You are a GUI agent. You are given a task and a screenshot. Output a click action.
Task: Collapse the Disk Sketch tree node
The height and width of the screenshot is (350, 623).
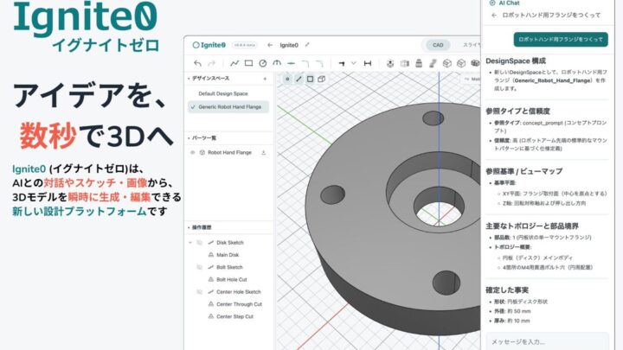point(189,243)
